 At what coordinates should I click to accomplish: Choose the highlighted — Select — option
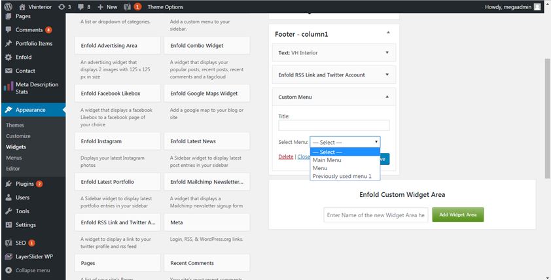pos(345,152)
